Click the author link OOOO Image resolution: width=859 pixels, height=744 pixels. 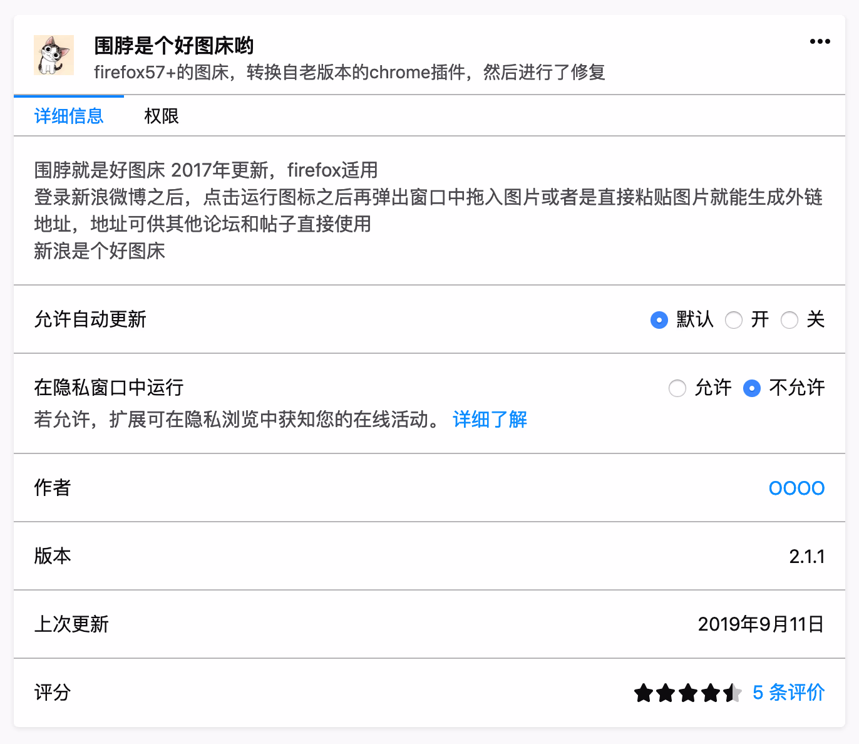tap(796, 488)
